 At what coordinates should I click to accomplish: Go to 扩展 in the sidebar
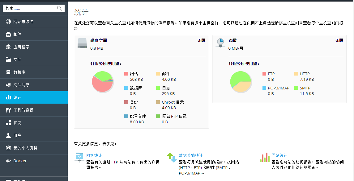(34, 123)
